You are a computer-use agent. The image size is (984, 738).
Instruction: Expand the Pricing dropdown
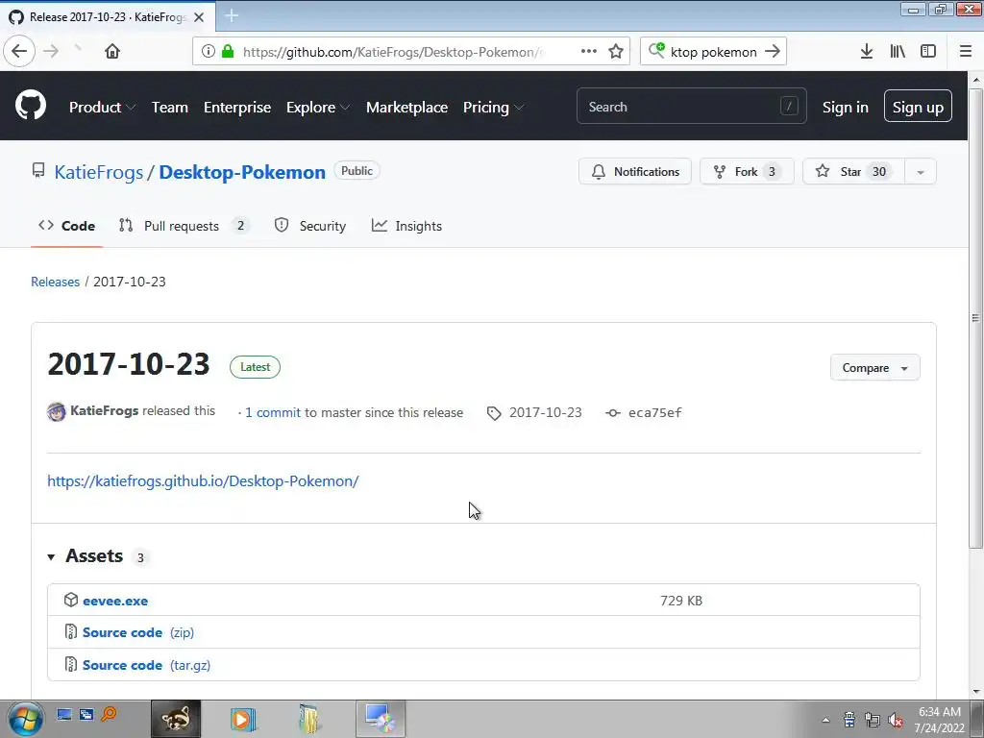pyautogui.click(x=493, y=108)
